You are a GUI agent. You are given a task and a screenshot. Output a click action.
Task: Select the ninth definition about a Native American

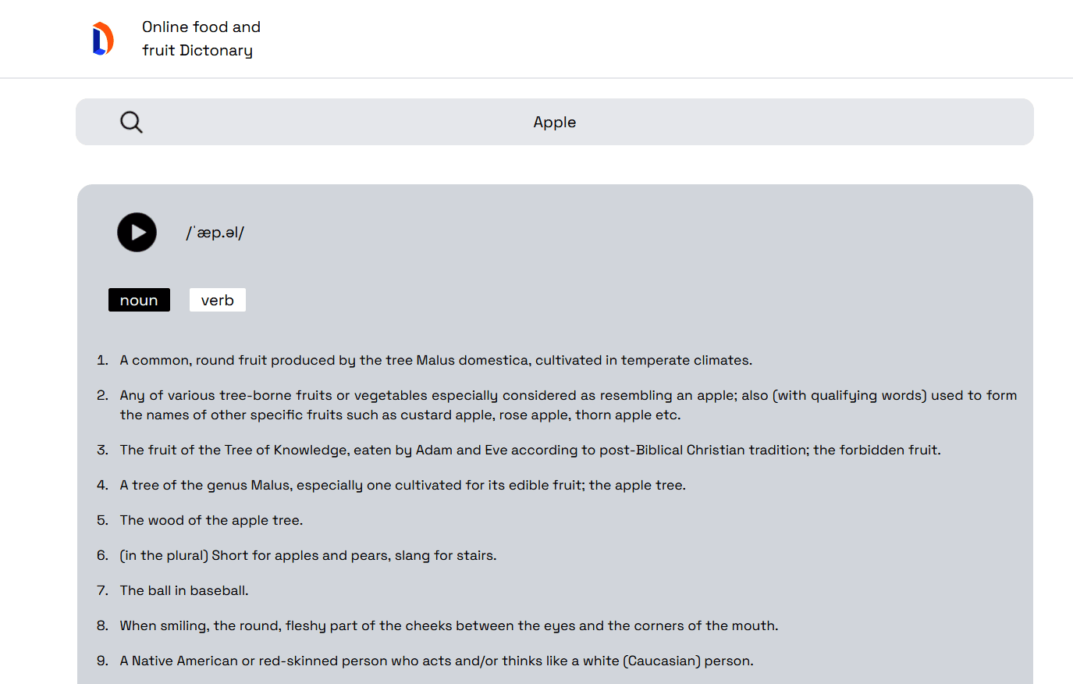(437, 661)
